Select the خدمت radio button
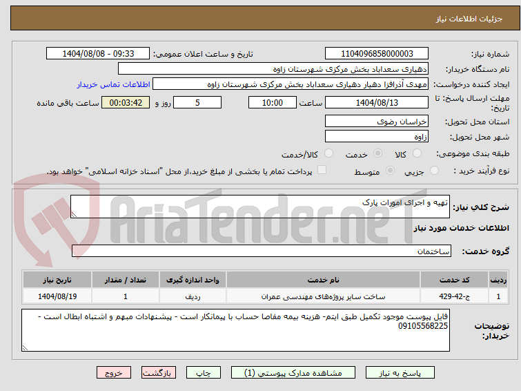This screenshot has height=391, width=521. (x=377, y=153)
